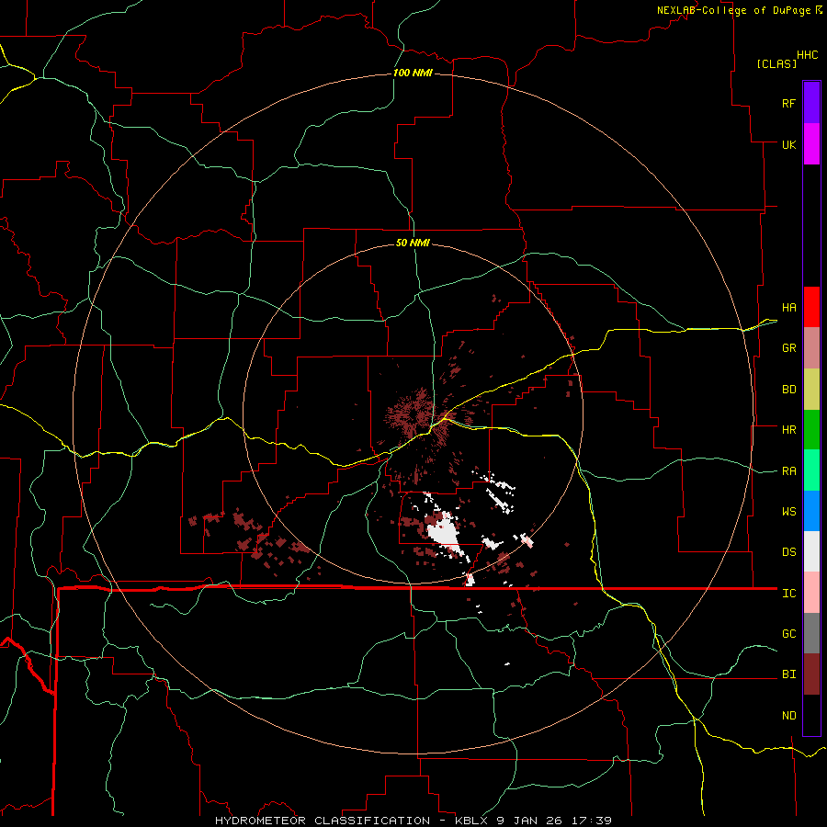Click the GC legend label
This screenshot has height=827, width=827.
tap(788, 634)
